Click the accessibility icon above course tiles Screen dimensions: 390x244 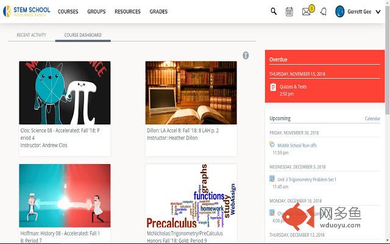tap(246, 56)
